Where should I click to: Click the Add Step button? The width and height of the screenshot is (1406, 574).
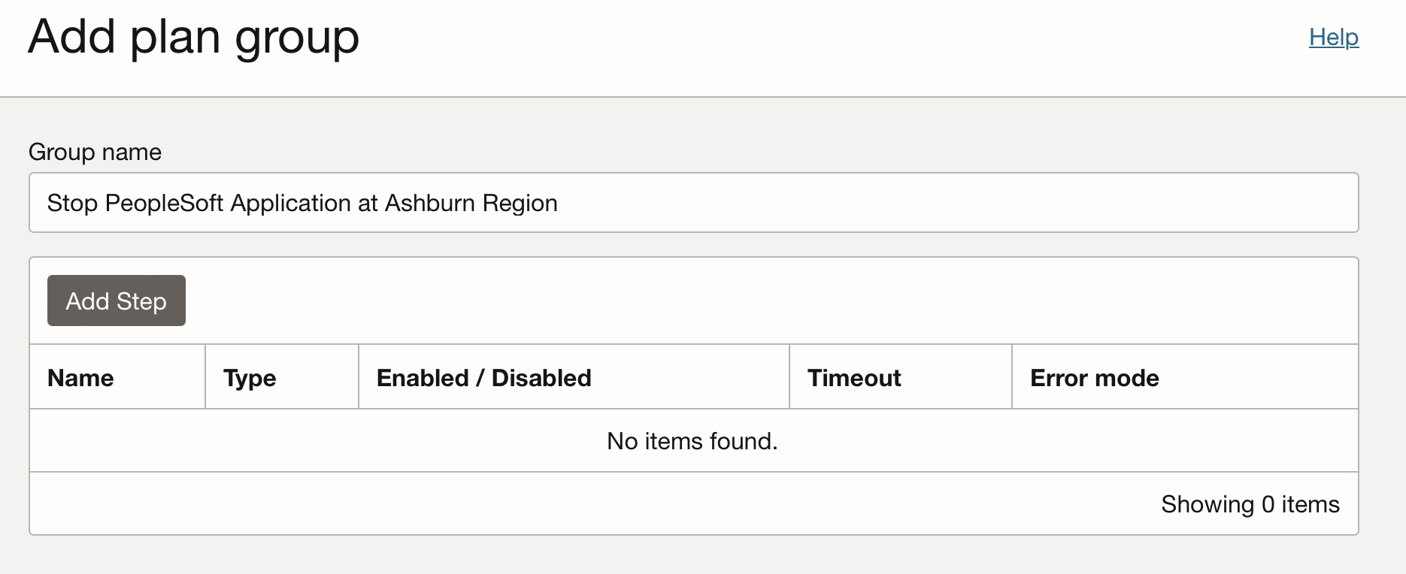pos(116,301)
